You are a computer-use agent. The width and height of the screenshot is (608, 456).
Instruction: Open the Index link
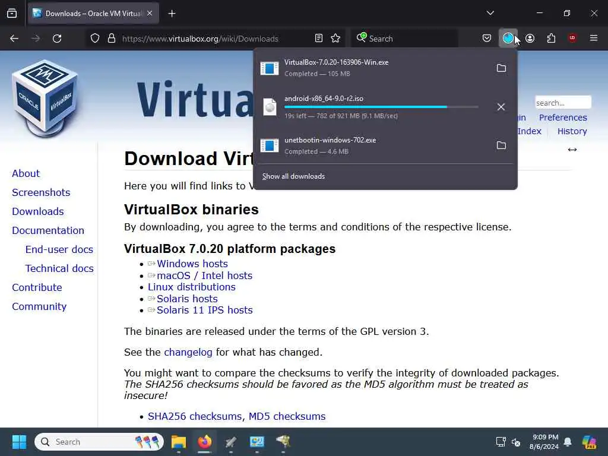tap(529, 131)
